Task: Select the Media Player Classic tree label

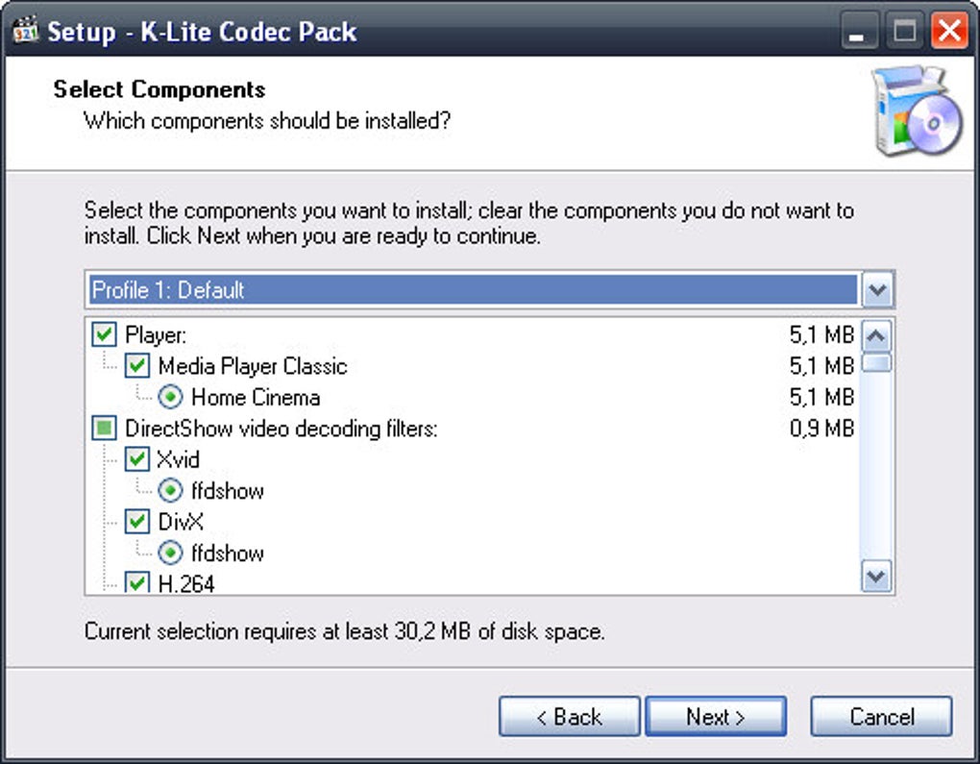Action: click(252, 366)
